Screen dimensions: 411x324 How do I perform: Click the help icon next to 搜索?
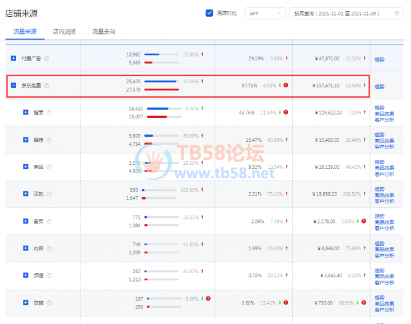(49, 112)
